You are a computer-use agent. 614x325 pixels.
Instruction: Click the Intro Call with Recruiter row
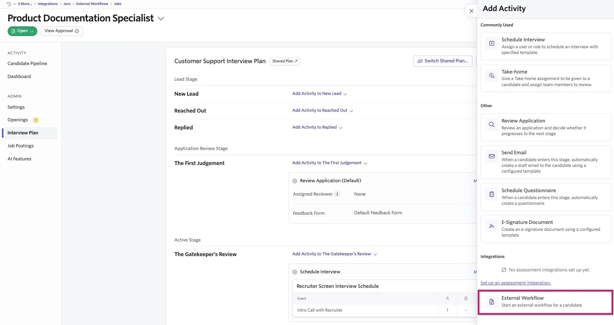(x=385, y=310)
